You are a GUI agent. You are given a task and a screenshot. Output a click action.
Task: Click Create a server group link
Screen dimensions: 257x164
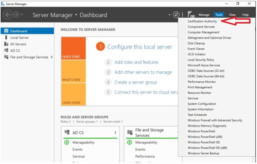coord(135,82)
